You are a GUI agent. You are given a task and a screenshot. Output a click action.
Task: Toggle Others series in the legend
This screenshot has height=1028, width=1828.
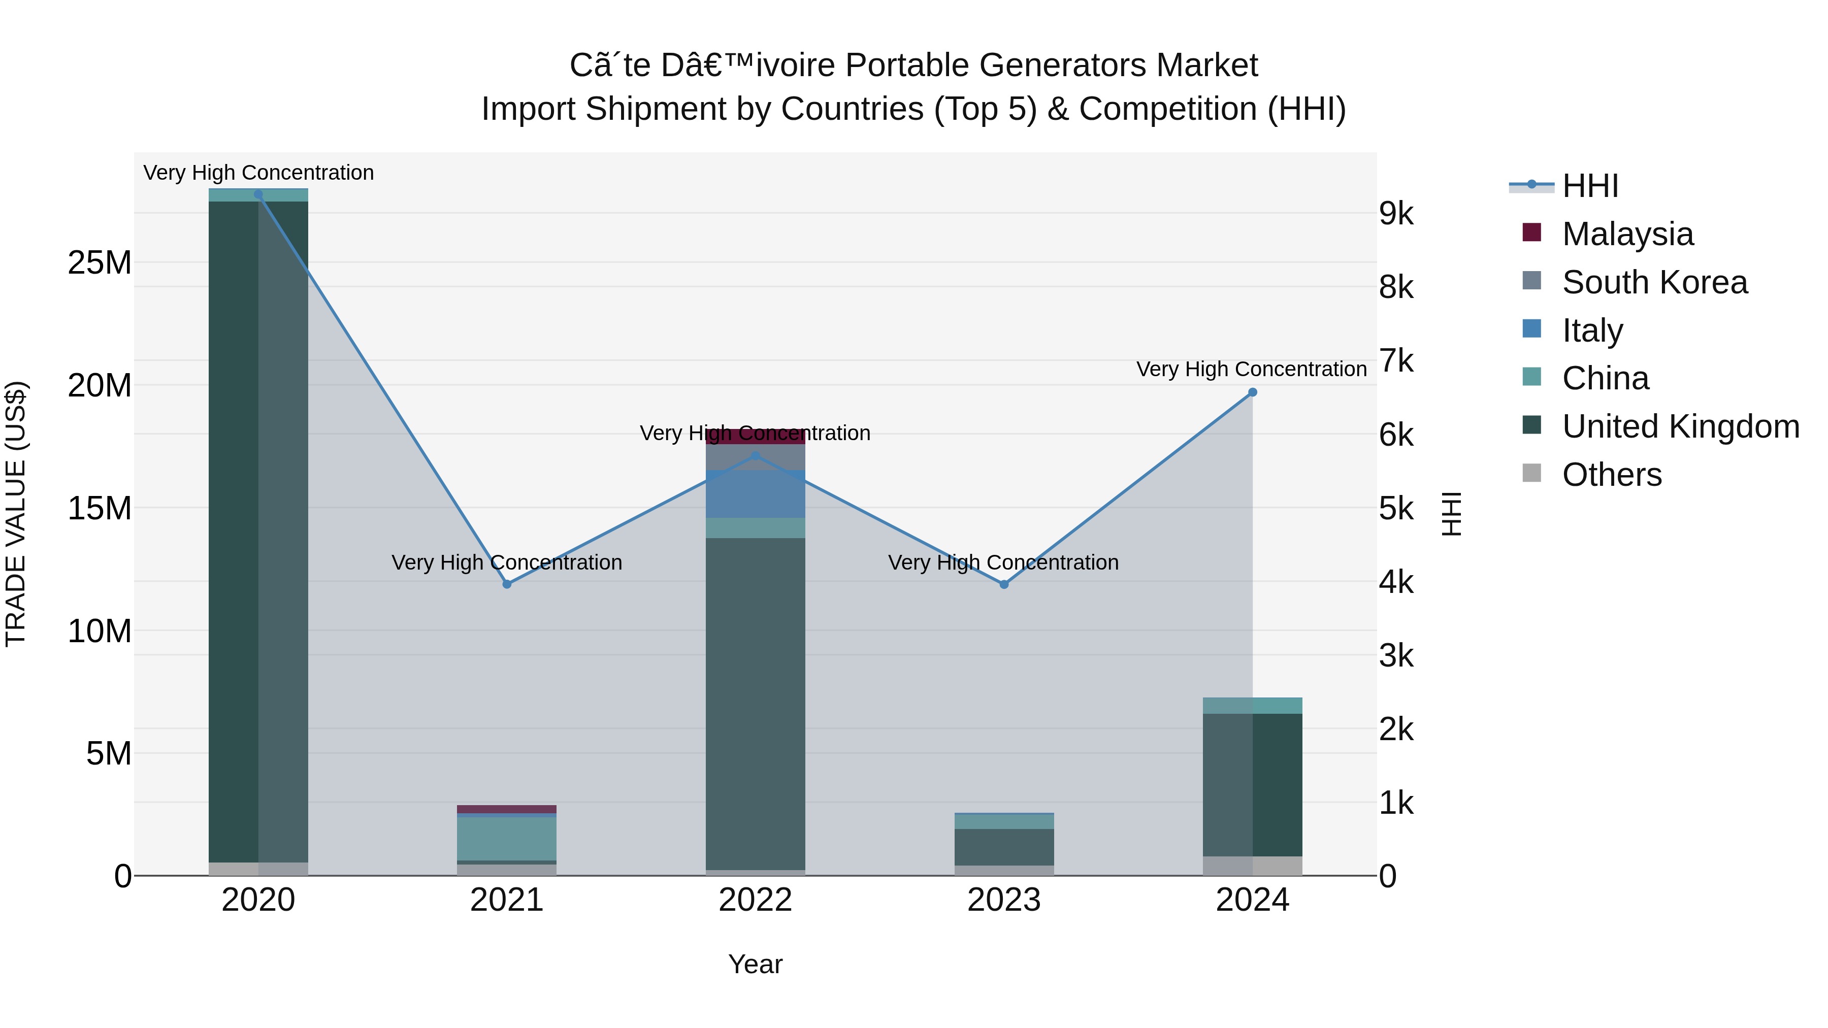click(1592, 474)
